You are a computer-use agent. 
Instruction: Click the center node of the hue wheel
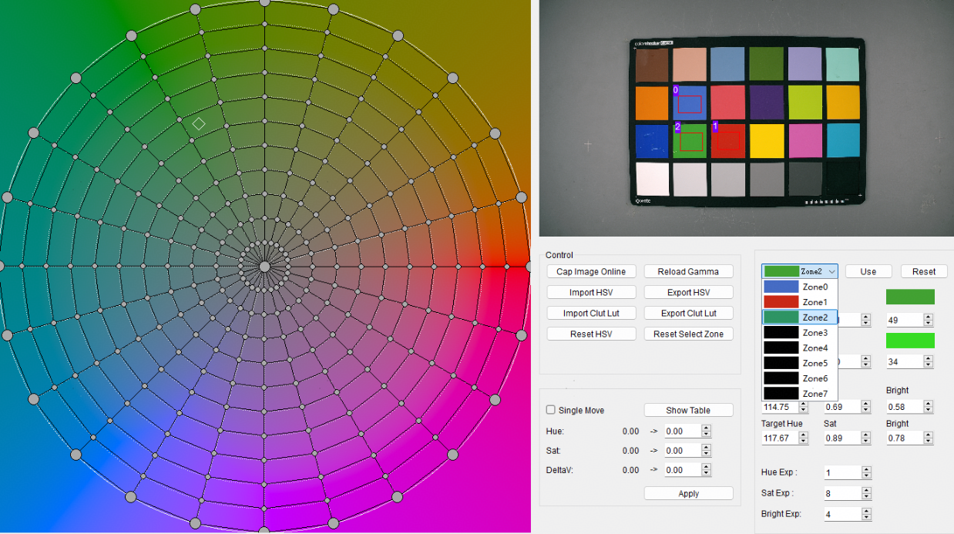pyautogui.click(x=264, y=266)
